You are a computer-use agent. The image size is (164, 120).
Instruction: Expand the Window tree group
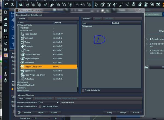point(18,88)
